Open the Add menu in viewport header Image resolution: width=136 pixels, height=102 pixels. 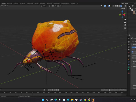[x=2, y=6]
